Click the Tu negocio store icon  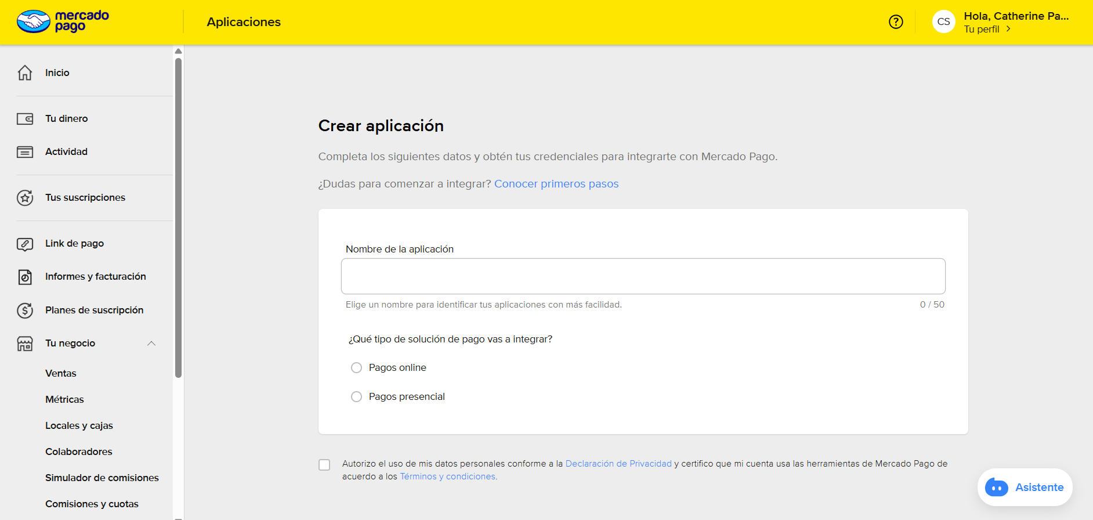click(x=25, y=344)
